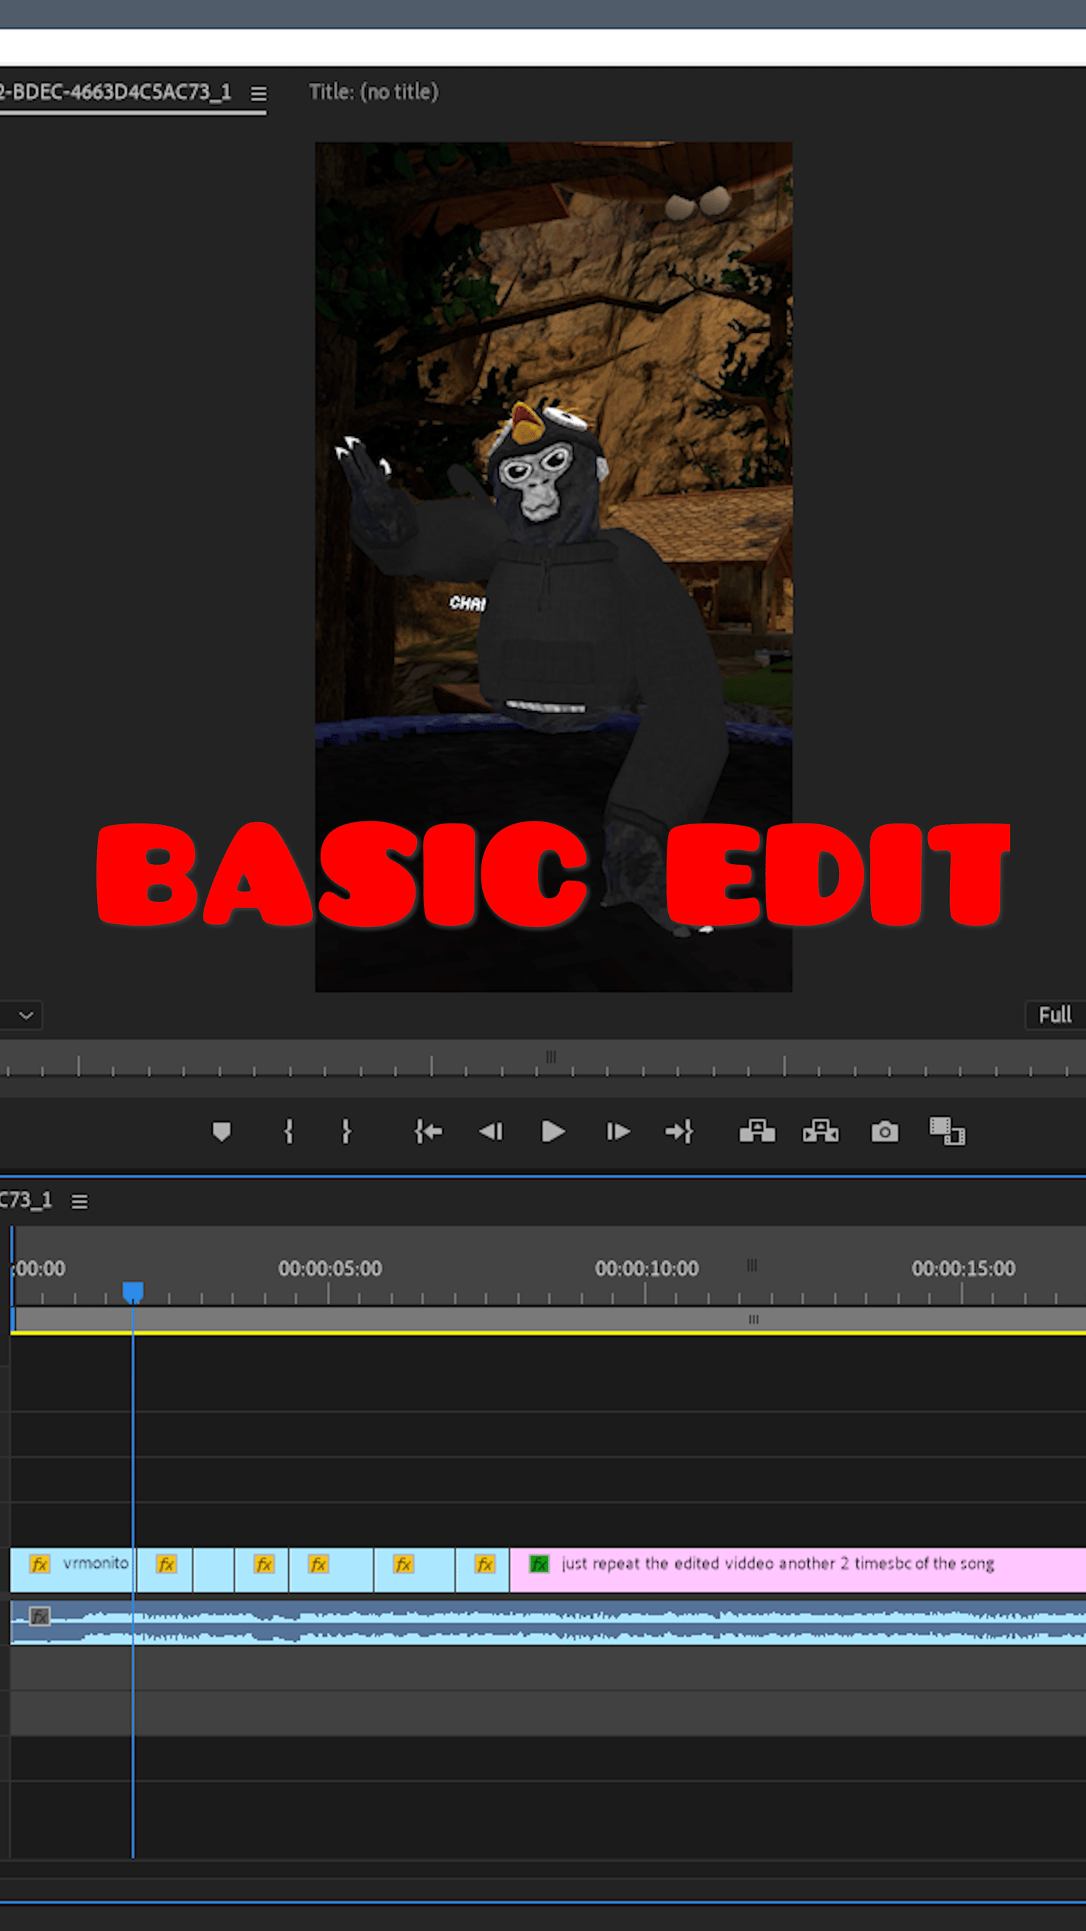Open the program monitor panel menu
The image size is (1086, 1931).
258,93
